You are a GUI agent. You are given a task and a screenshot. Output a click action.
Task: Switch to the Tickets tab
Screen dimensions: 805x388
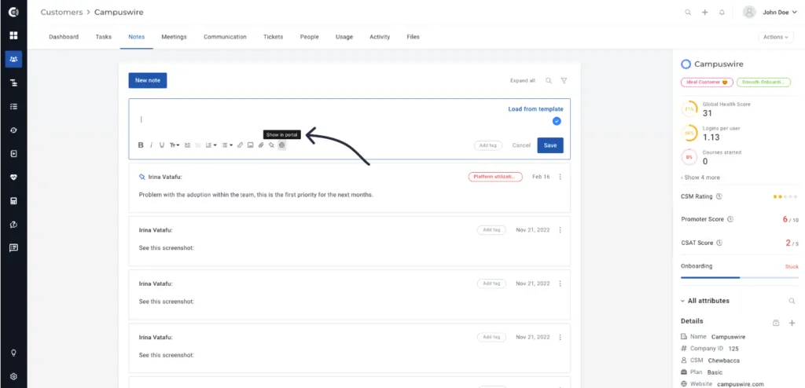(273, 37)
